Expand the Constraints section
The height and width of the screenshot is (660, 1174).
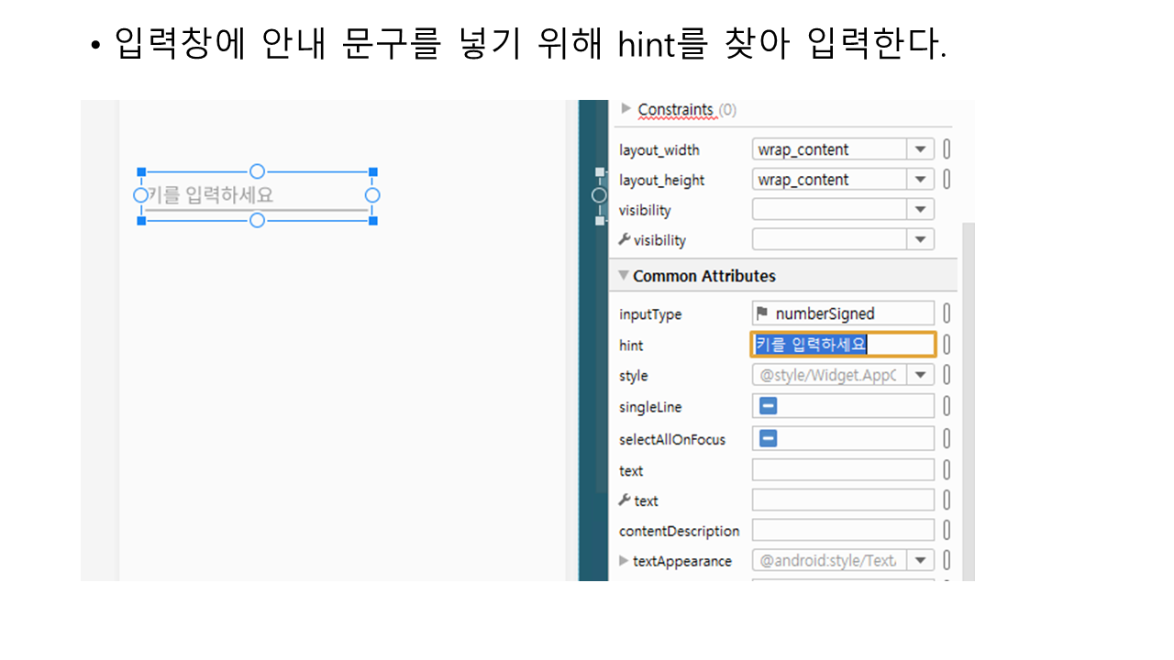626,109
